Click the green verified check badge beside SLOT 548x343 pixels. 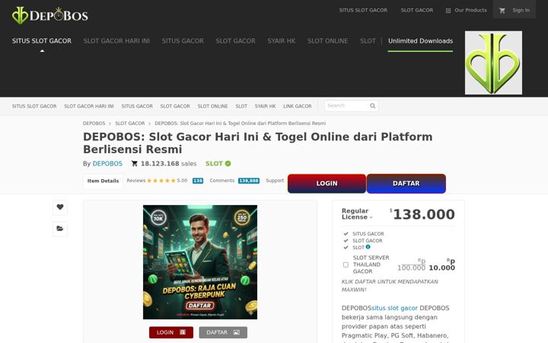(228, 163)
